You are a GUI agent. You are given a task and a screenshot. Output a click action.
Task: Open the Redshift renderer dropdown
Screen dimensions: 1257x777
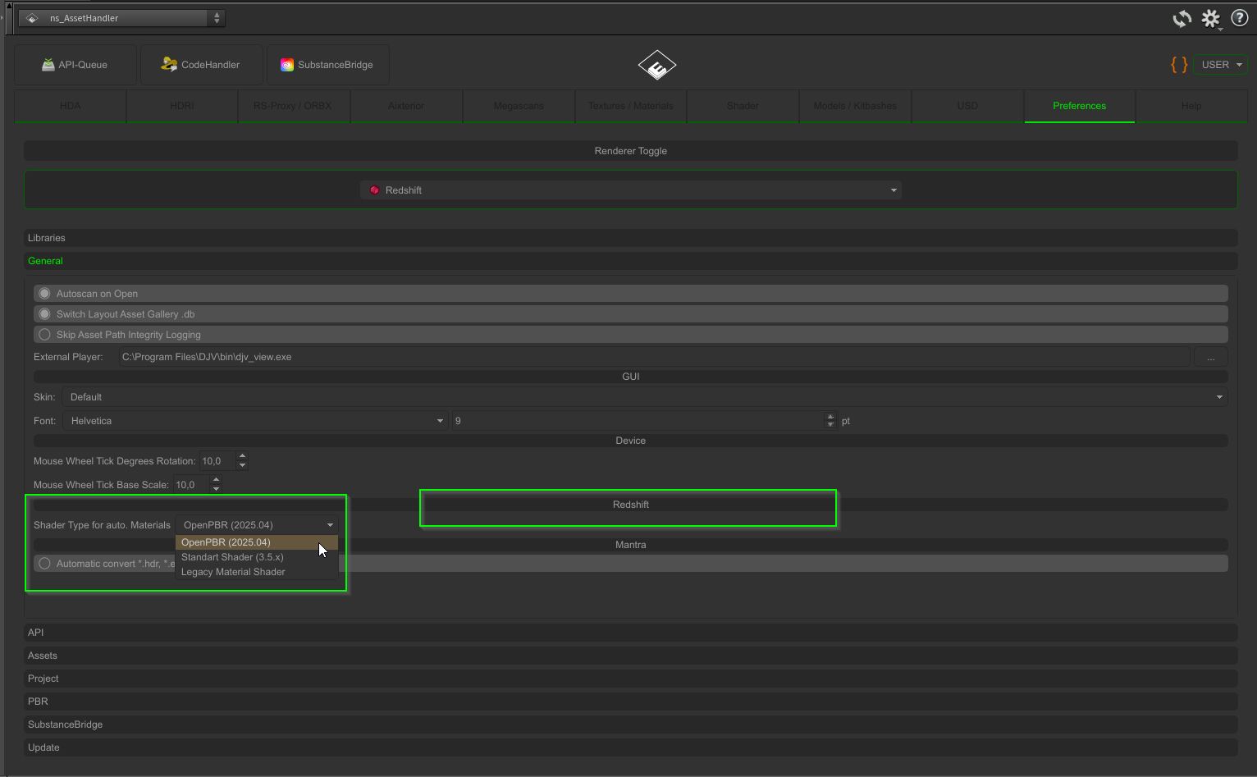630,190
